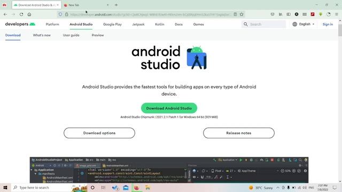Open File Explorer on the taskbar
Screen dimensions: 342x192
(147, 187)
